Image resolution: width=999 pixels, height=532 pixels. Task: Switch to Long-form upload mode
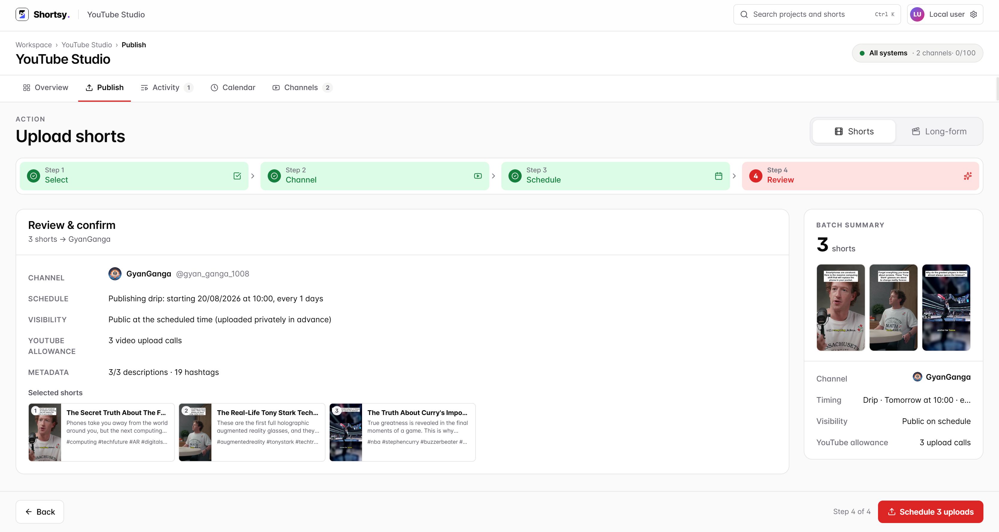pyautogui.click(x=939, y=131)
